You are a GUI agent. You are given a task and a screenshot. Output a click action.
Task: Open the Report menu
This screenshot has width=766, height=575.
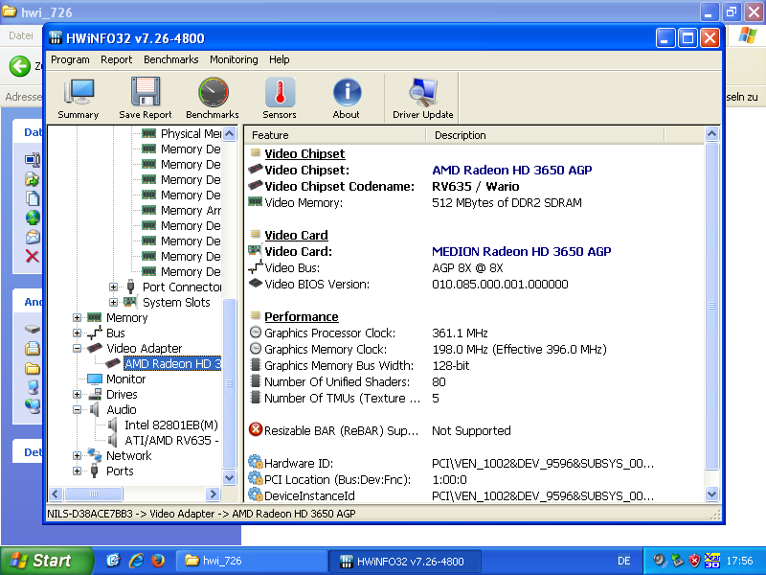[x=116, y=59]
